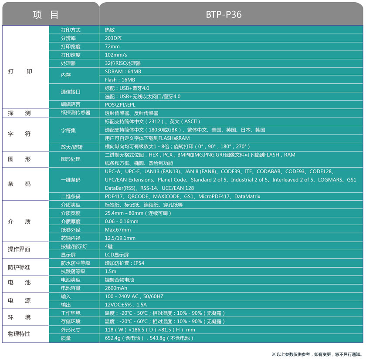Click the POS\ZPL\EPL programming language value
This screenshot has width=366, height=360.
coord(120,104)
